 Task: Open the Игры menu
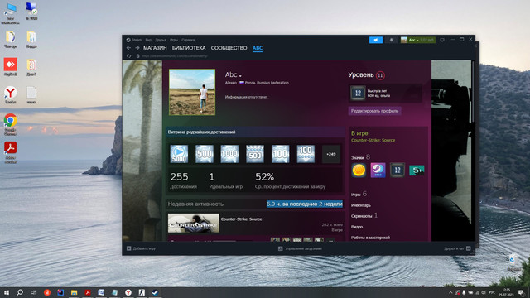174,40
